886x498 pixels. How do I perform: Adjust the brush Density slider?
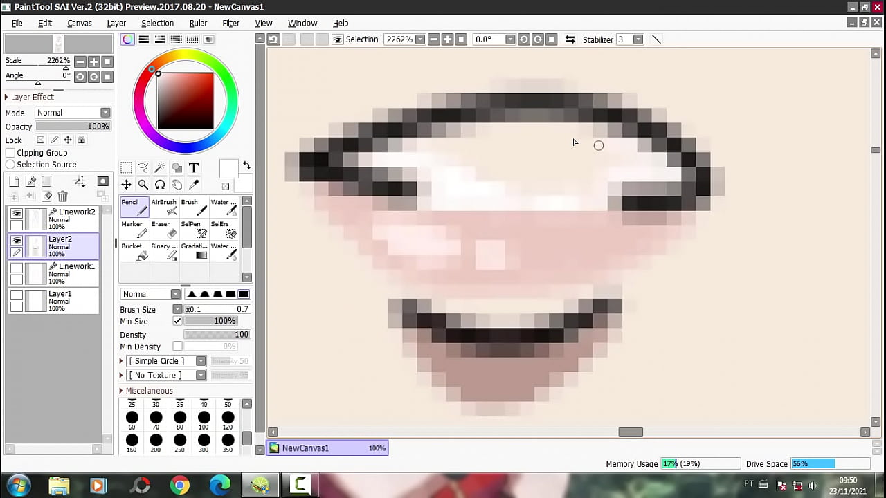217,335
